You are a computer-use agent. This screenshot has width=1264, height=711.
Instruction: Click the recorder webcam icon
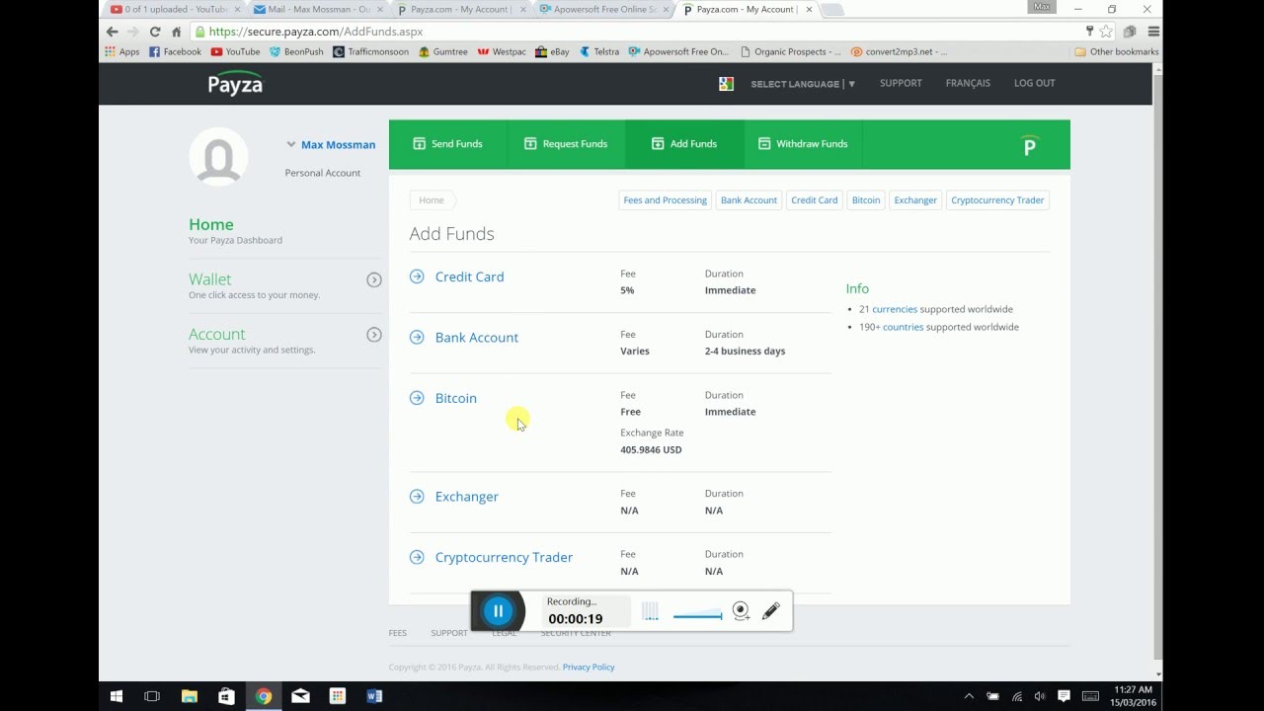click(x=741, y=611)
